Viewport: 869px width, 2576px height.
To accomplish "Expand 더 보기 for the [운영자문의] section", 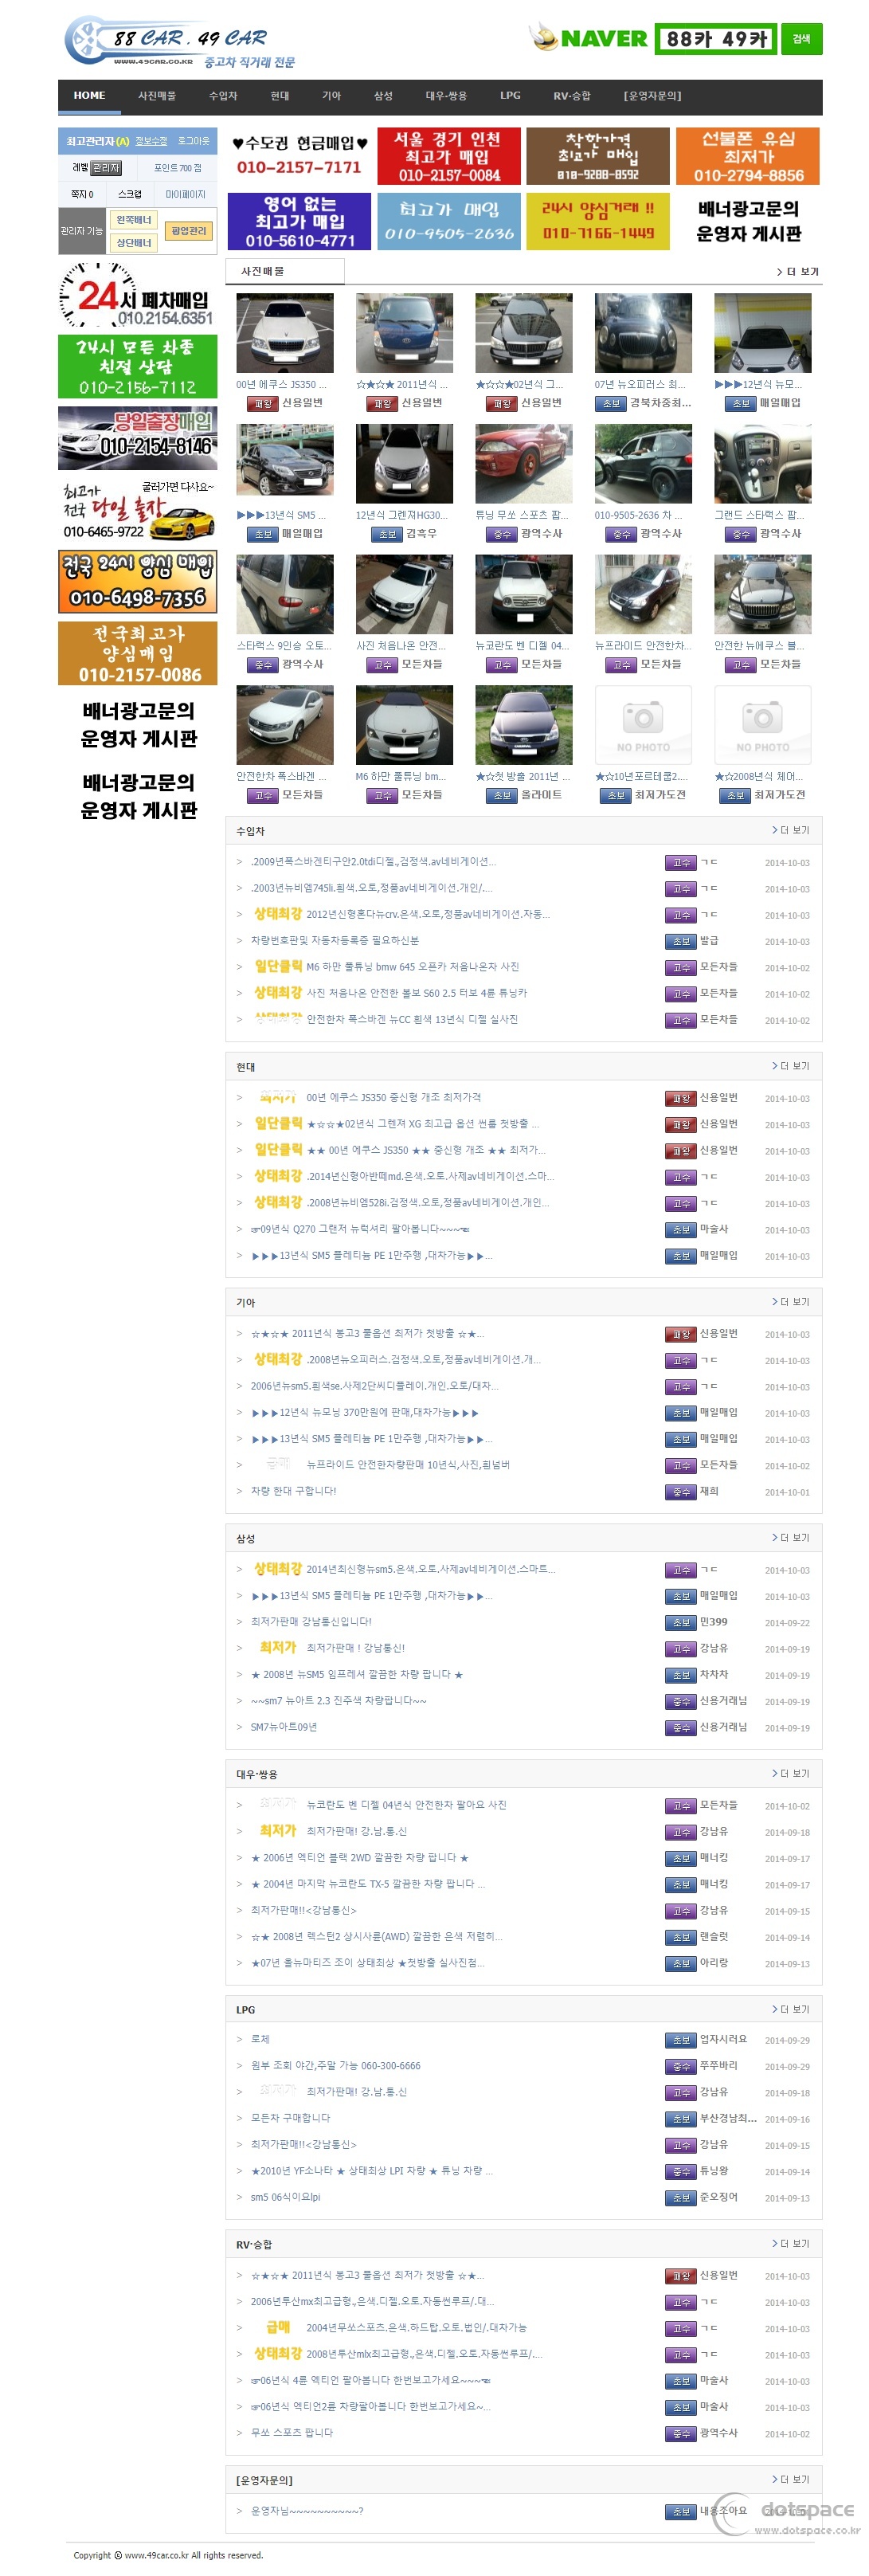I will click(x=790, y=2480).
